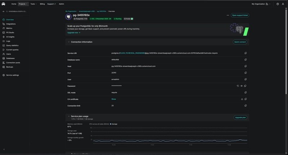Viewport: 288px width, 155px height.
Task: Collapse the sidebar with the bottom chevron
Action: click(4, 150)
